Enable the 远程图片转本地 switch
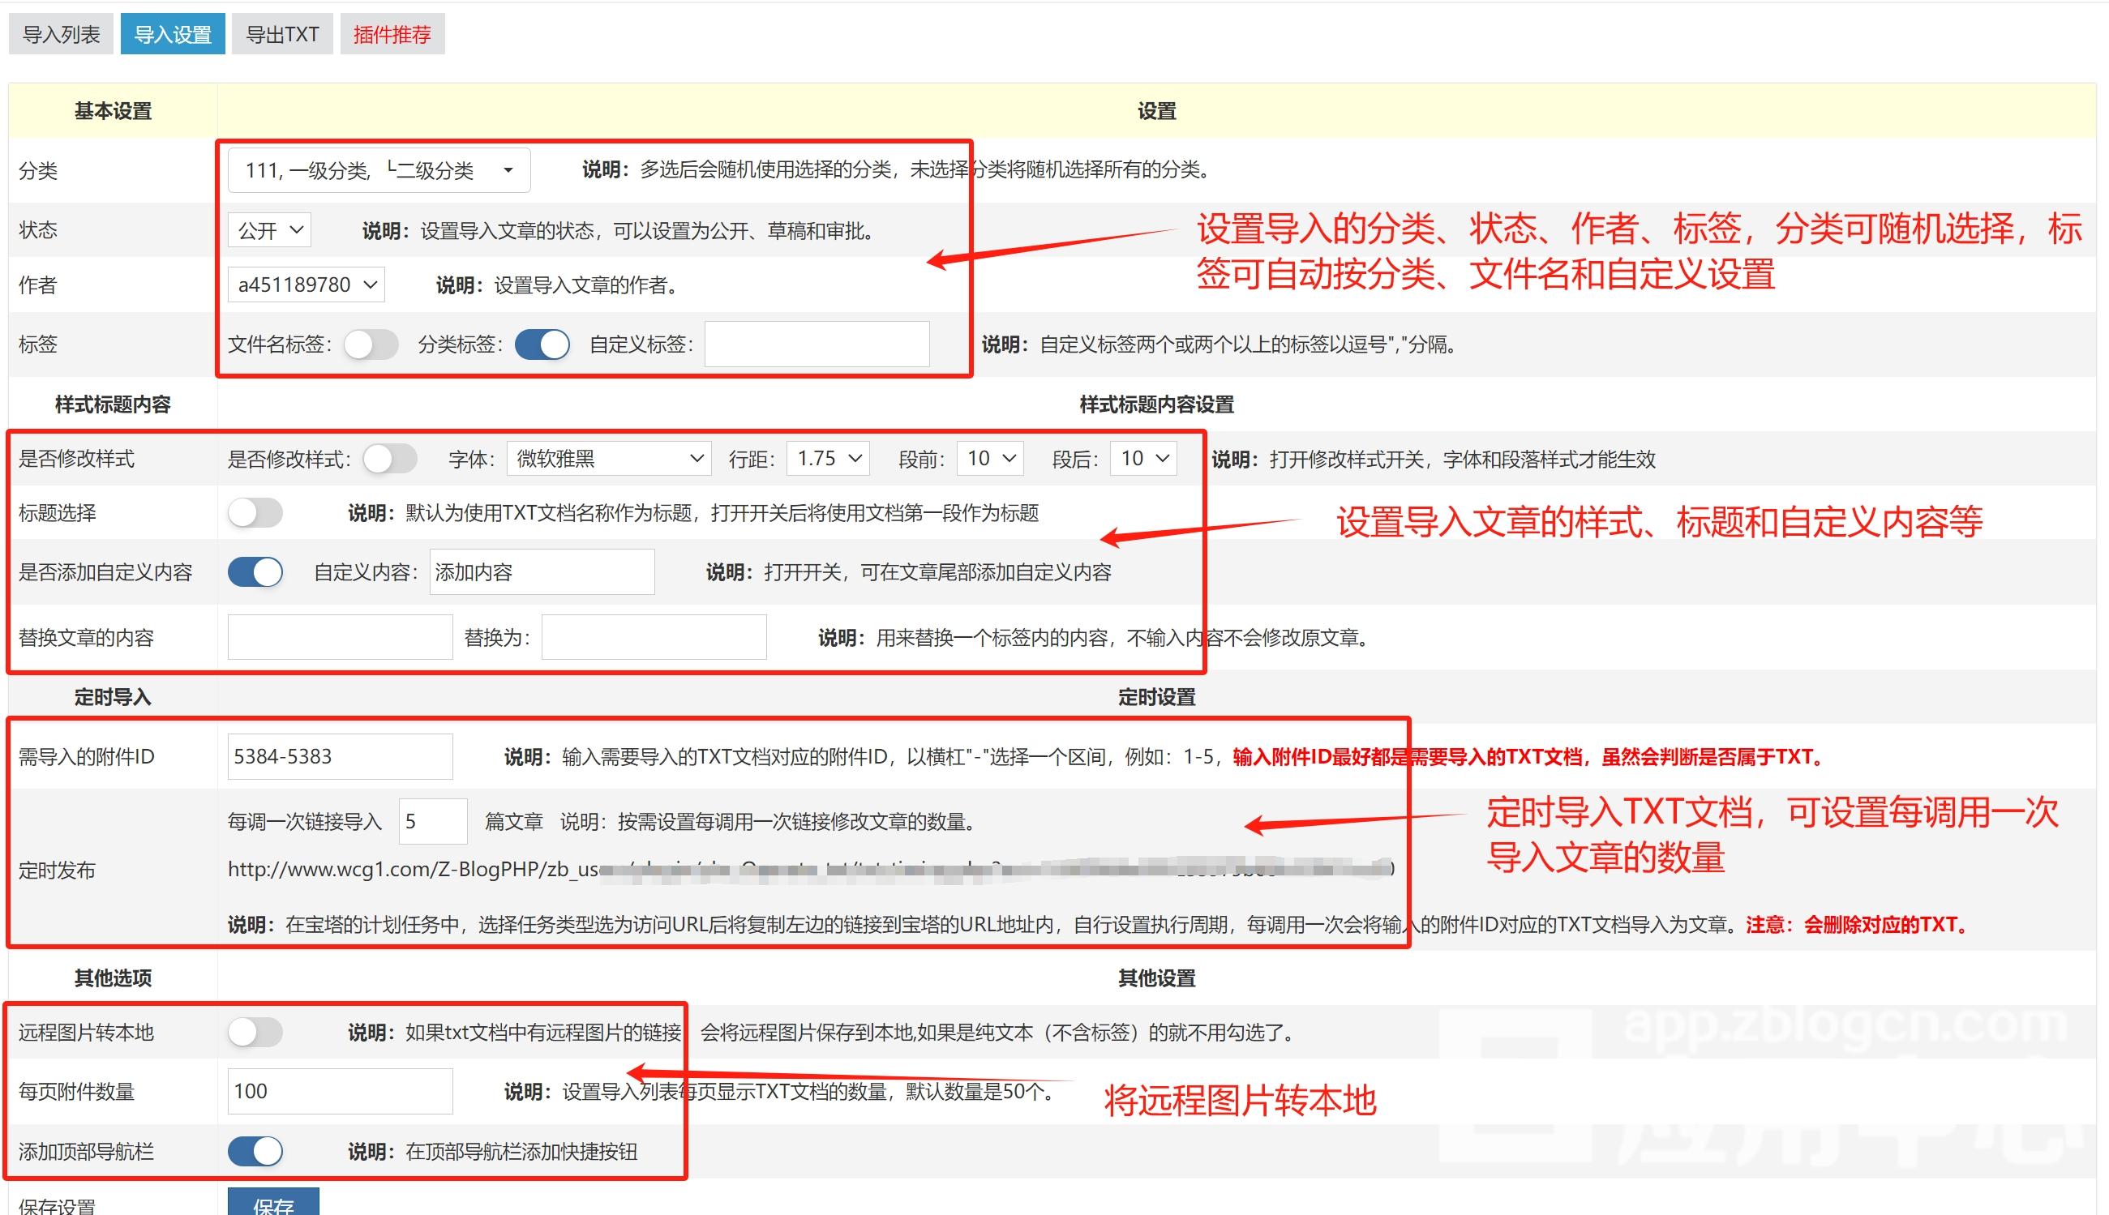2109x1215 pixels. point(255,1033)
